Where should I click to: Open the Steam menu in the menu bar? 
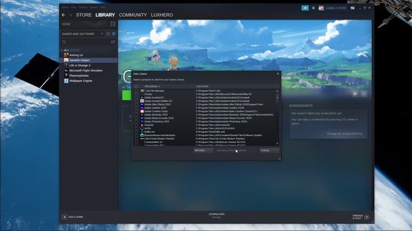click(x=65, y=7)
